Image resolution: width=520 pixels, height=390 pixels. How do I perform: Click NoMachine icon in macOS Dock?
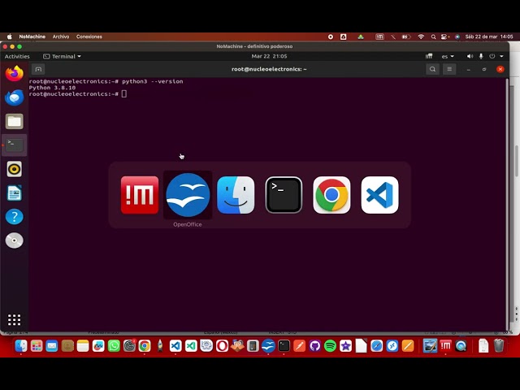coord(445,346)
